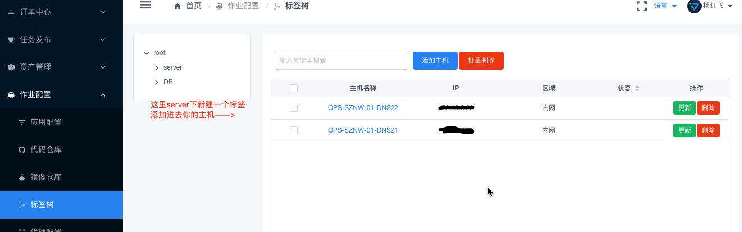The width and height of the screenshot is (742, 232).
Task: Open the 应用配置 menu item
Action: [61, 122]
